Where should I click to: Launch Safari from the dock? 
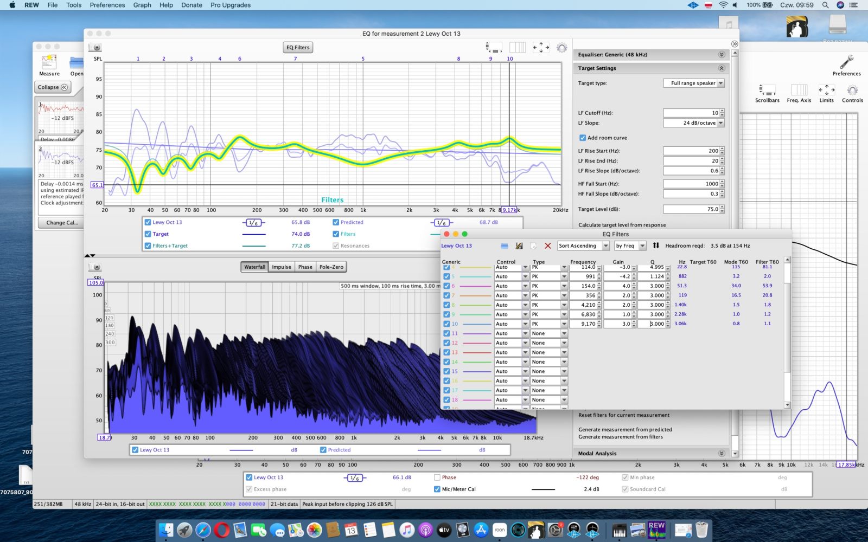coord(203,530)
